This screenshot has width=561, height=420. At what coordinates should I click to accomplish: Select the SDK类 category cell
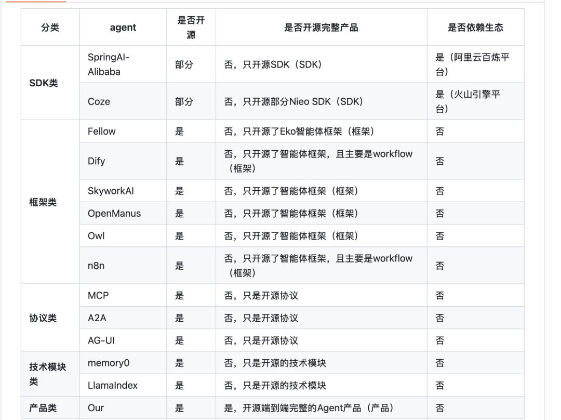(50, 83)
